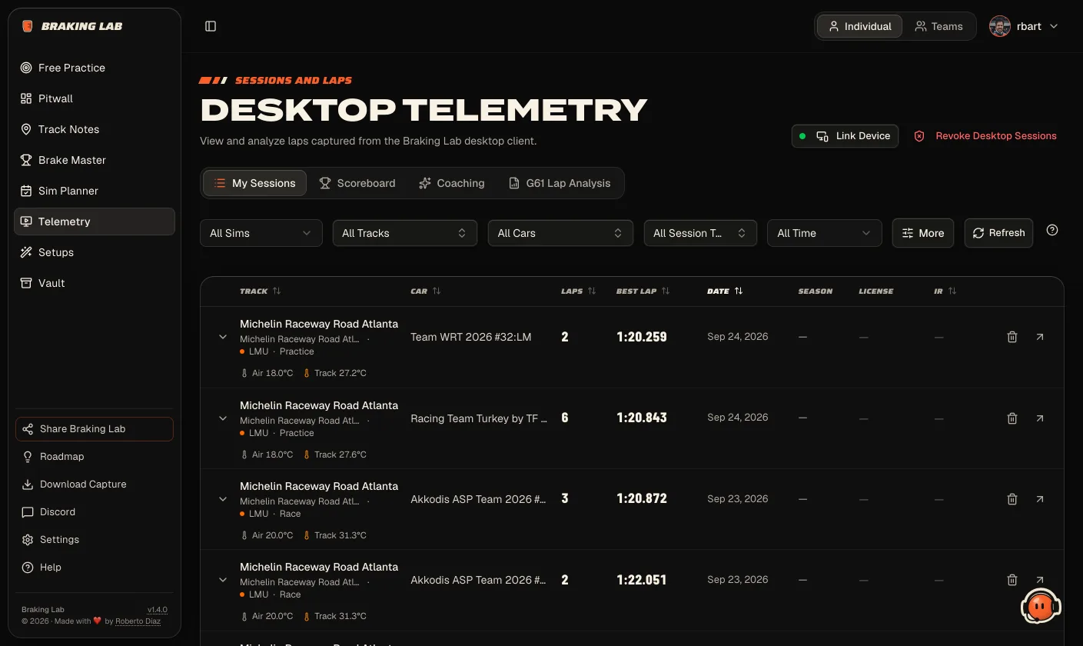Open Pitwall in the sidebar
Image resolution: width=1083 pixels, height=646 pixels.
tap(95, 98)
